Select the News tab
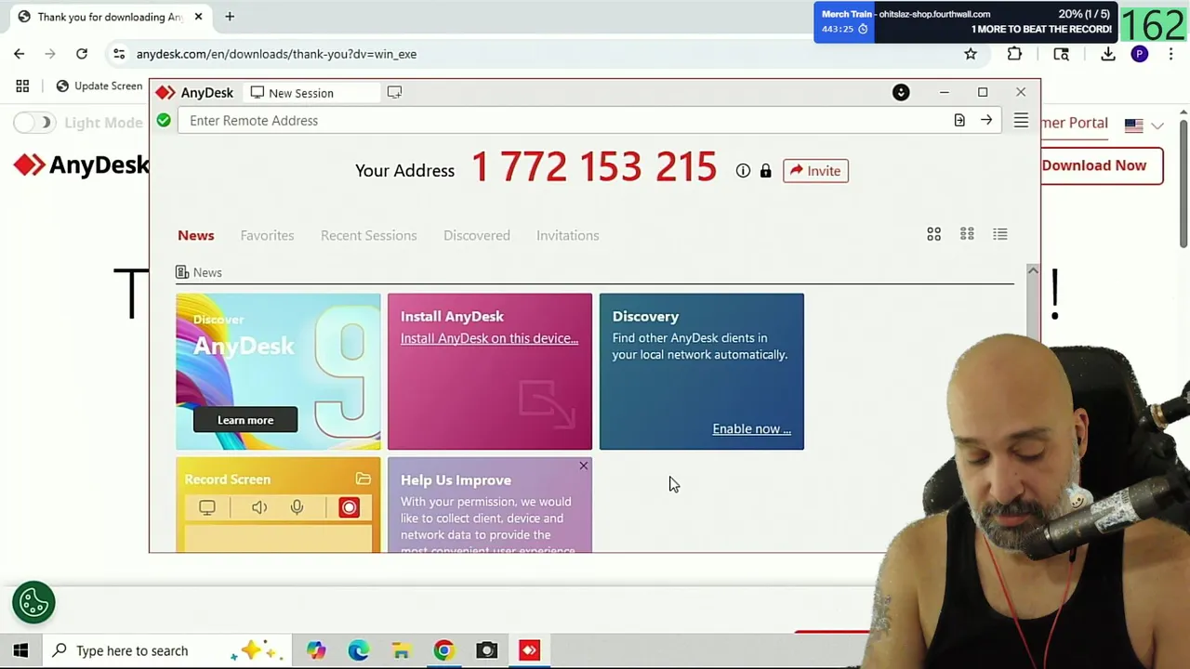 point(195,235)
